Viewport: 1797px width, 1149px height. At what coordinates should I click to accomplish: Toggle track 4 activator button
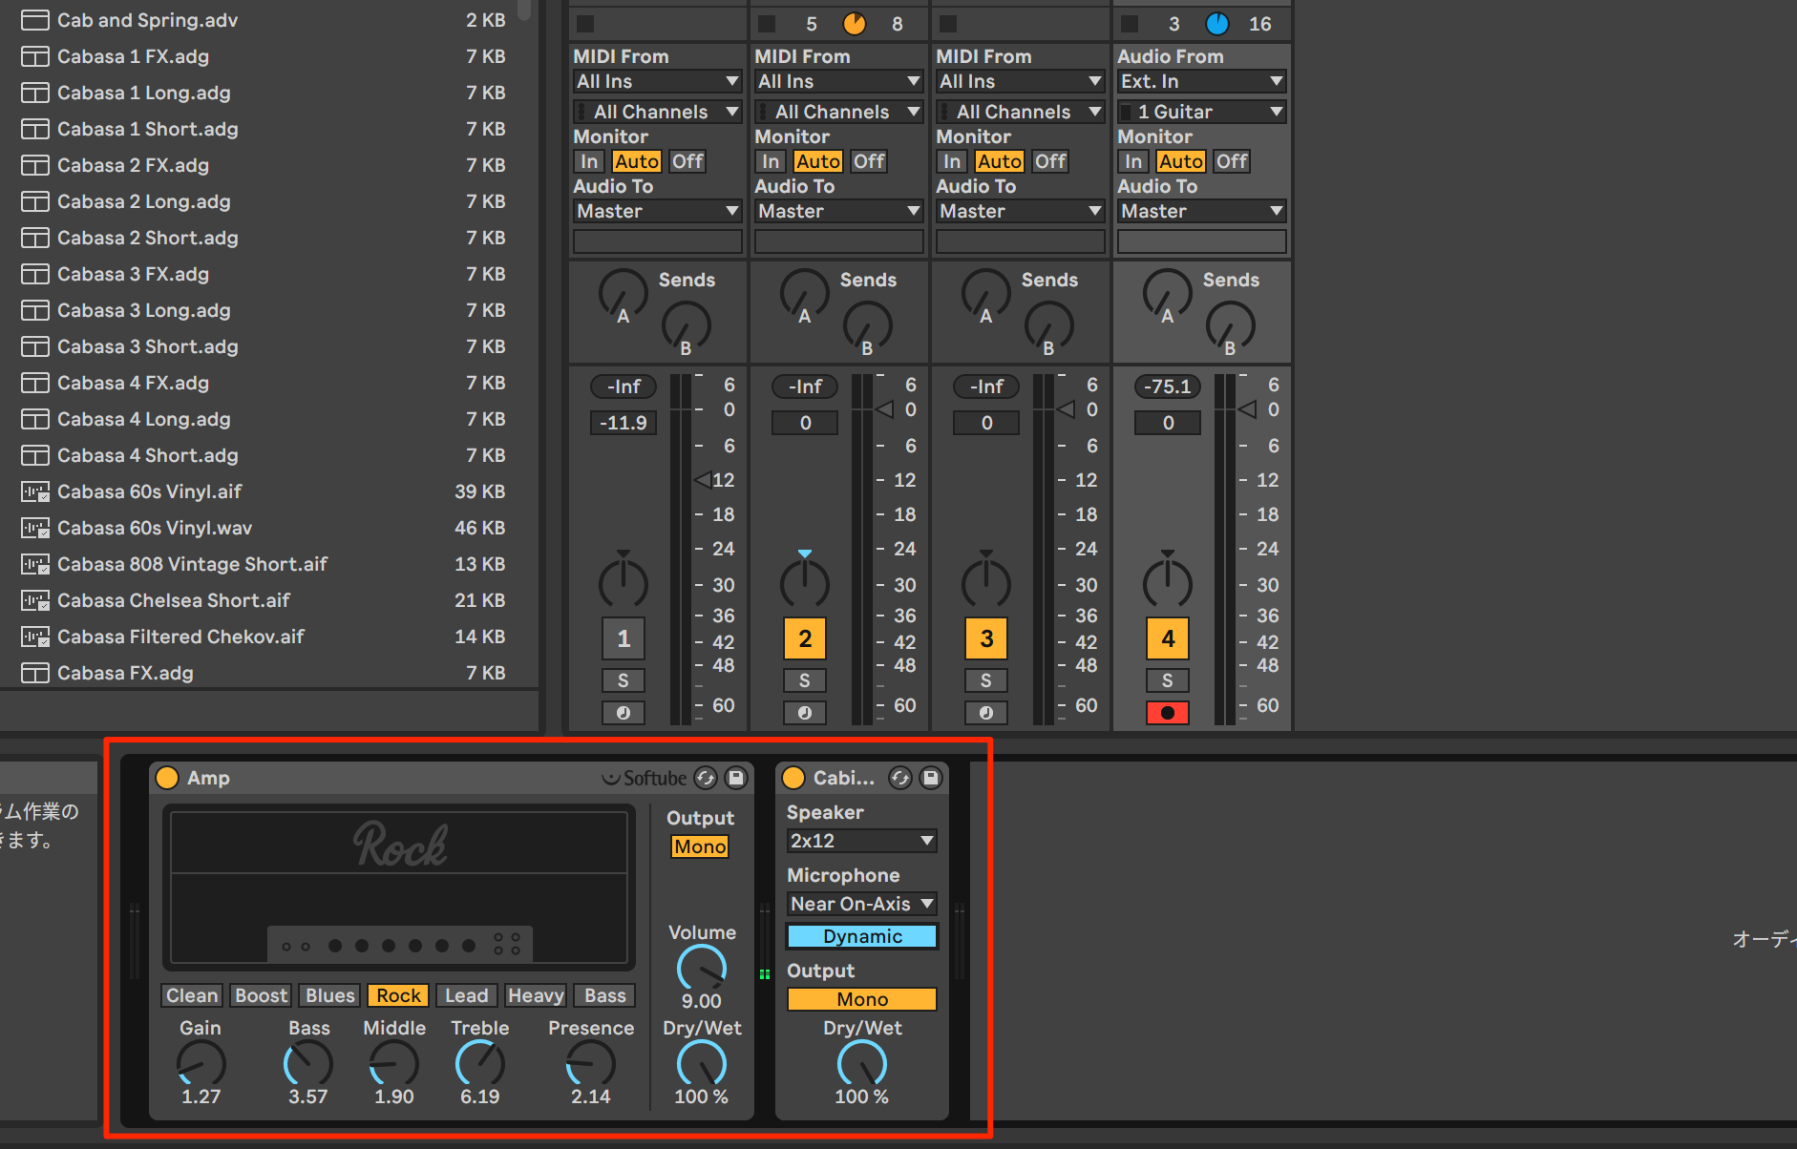(x=1168, y=638)
